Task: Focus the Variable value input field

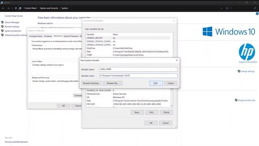Action: (x=138, y=76)
